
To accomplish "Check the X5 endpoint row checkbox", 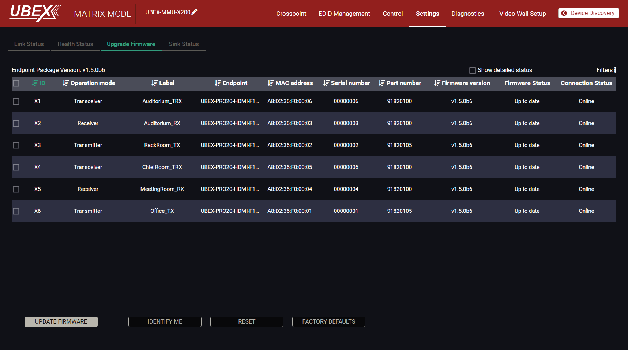I will point(16,189).
